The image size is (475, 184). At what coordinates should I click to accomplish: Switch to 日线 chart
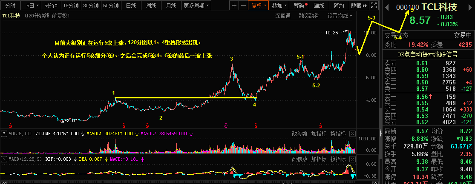click(131, 5)
